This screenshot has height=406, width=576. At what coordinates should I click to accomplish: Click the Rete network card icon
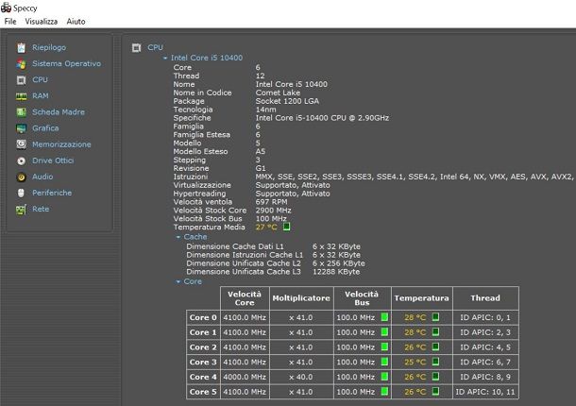[x=21, y=210]
